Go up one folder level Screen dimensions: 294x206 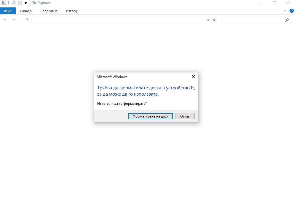[27, 20]
